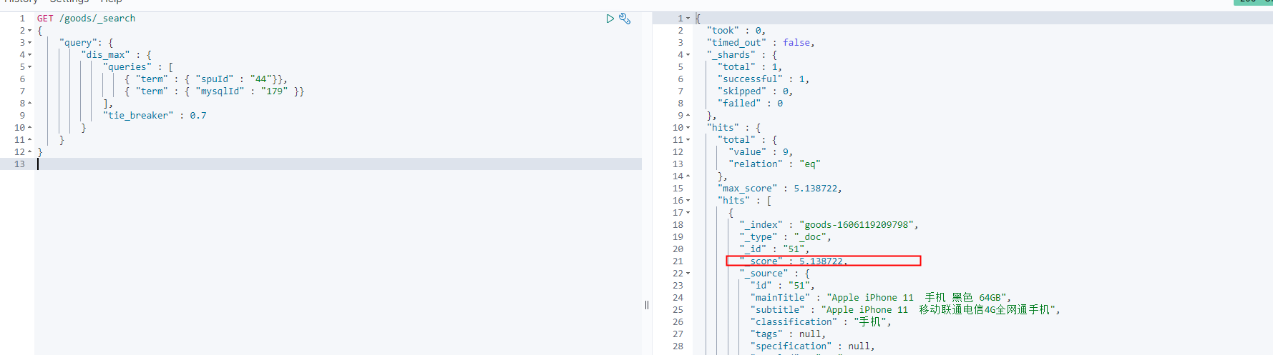1273x355 pixels.
Task: Click the "took" : 0 response line
Action: (x=736, y=31)
